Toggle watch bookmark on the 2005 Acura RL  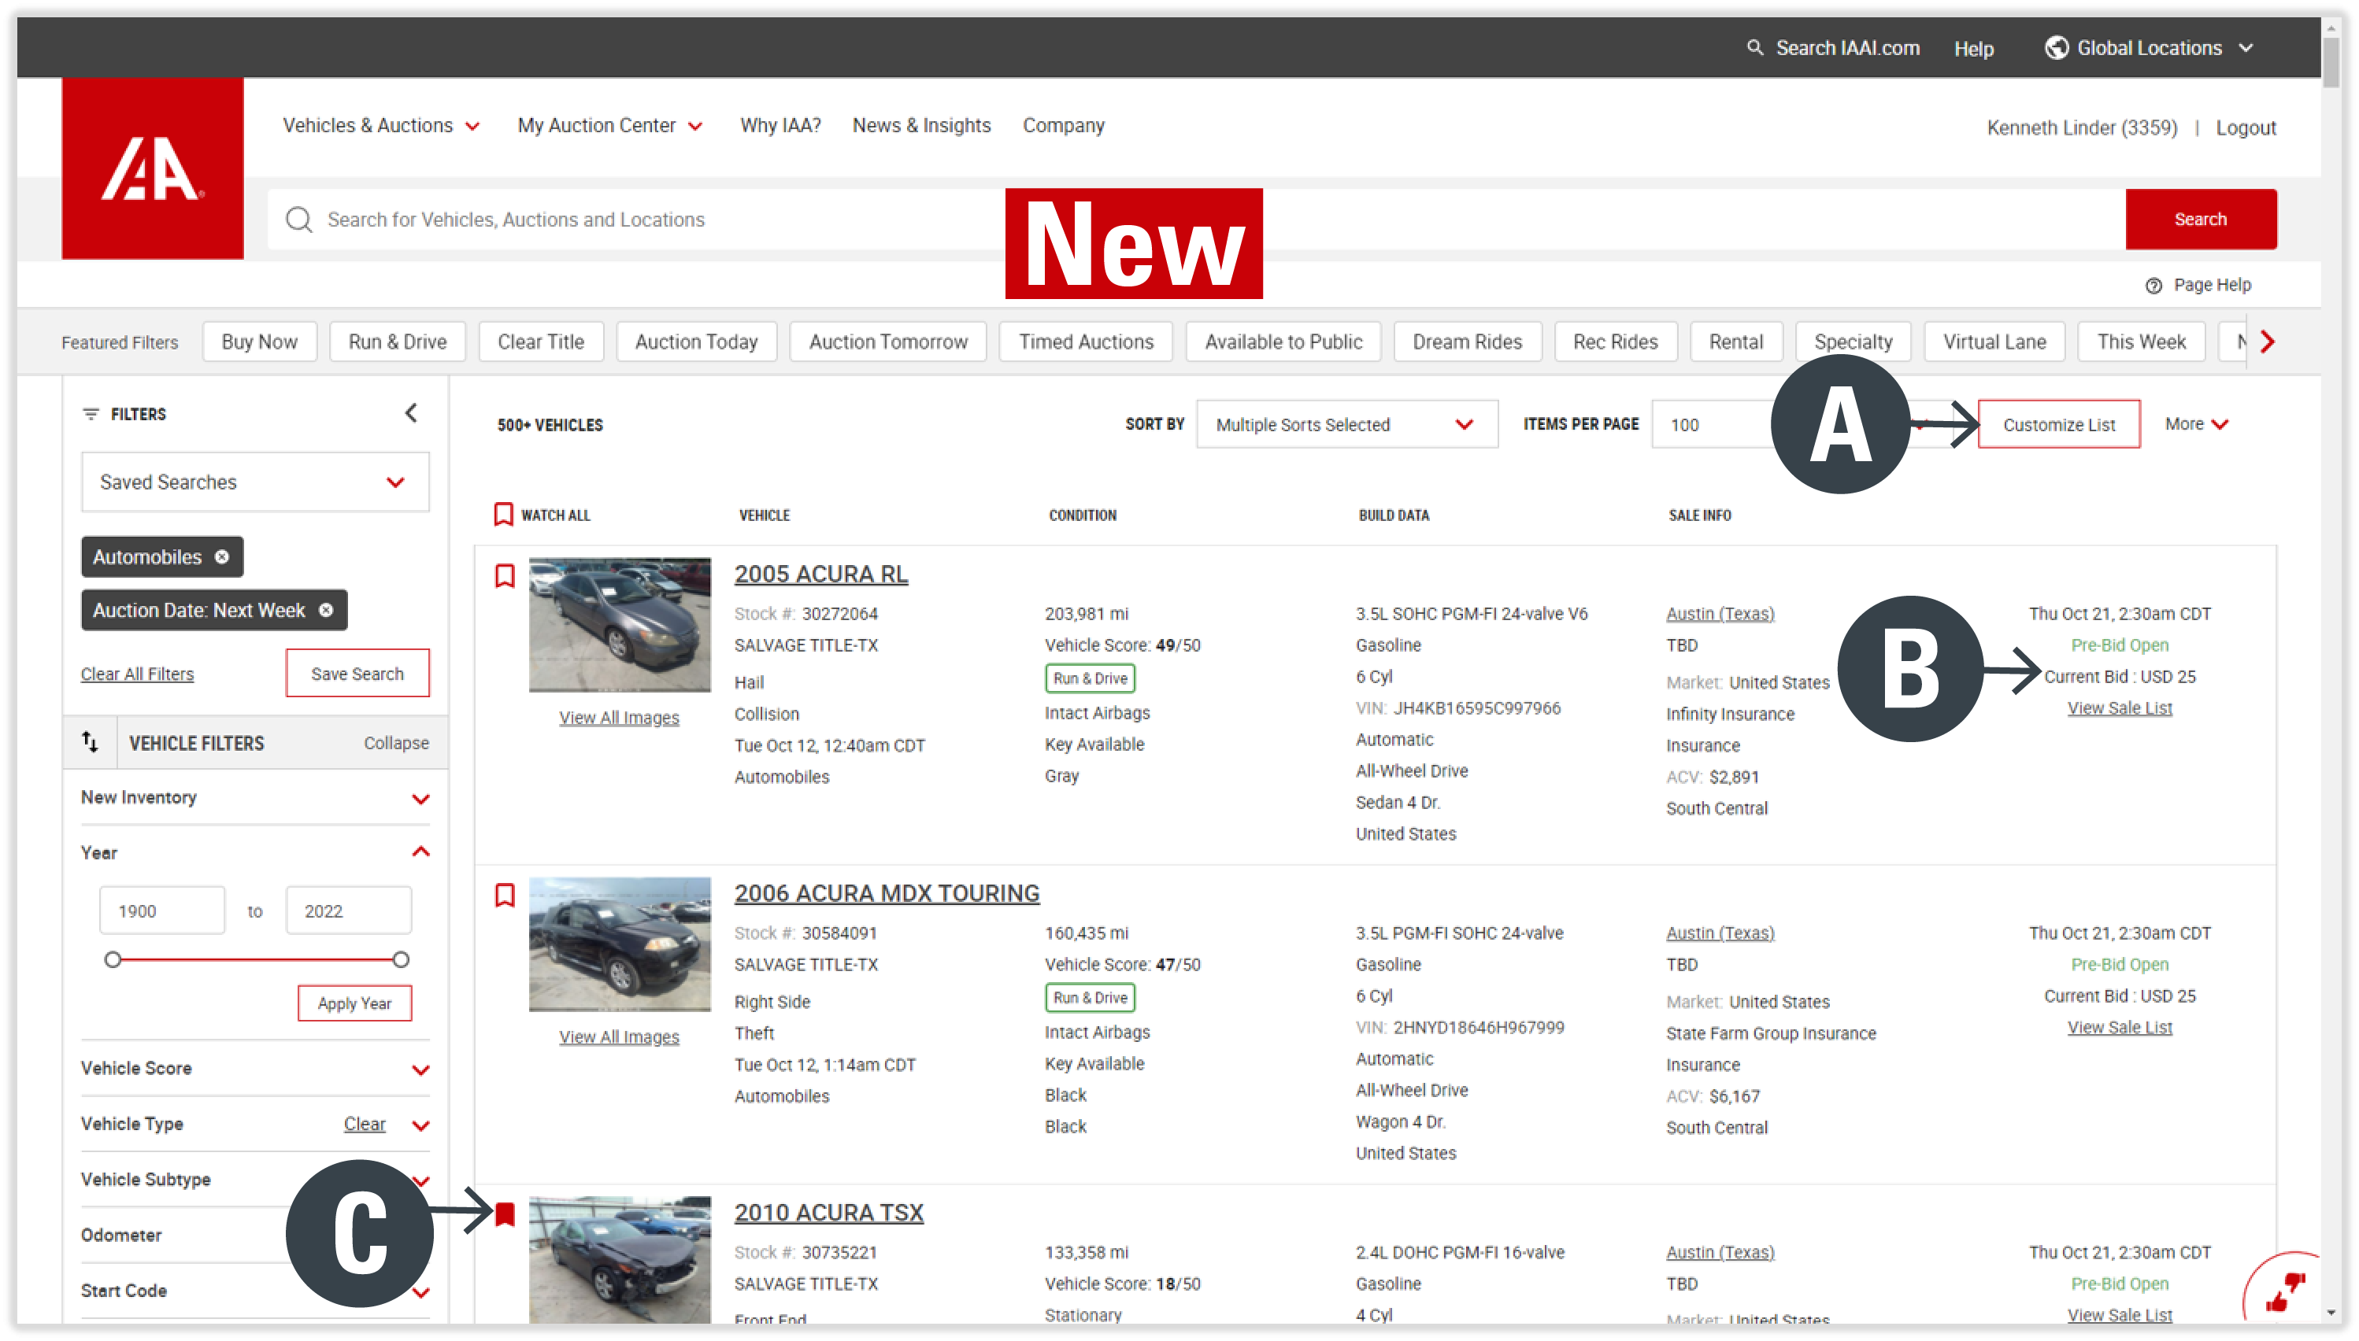(x=504, y=574)
